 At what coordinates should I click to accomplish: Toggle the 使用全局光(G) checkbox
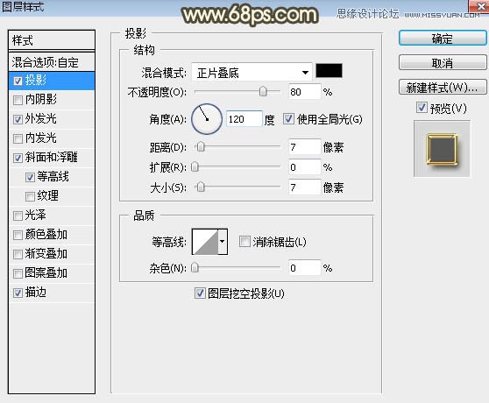[288, 119]
